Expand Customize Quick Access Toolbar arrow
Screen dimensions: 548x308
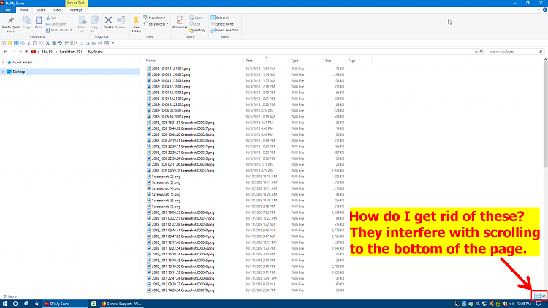[x=113, y=43]
